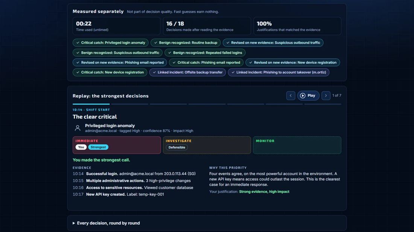This screenshot has height=232, width=414.
Task: Open the Critical catch: Phishing email reported chip
Action: 206,62
